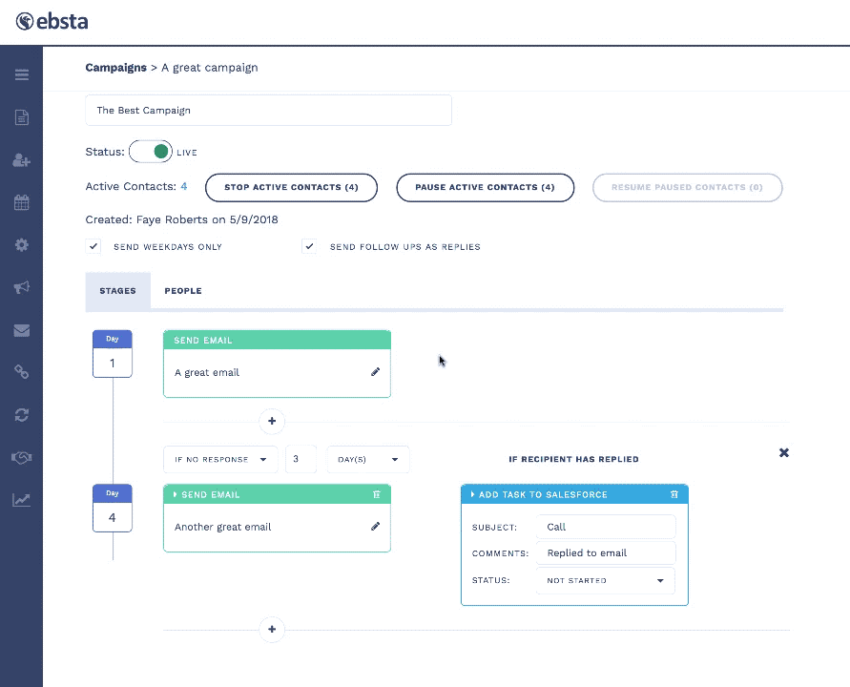850x687 pixels.
Task: Click the campaign name input field
Action: (x=268, y=111)
